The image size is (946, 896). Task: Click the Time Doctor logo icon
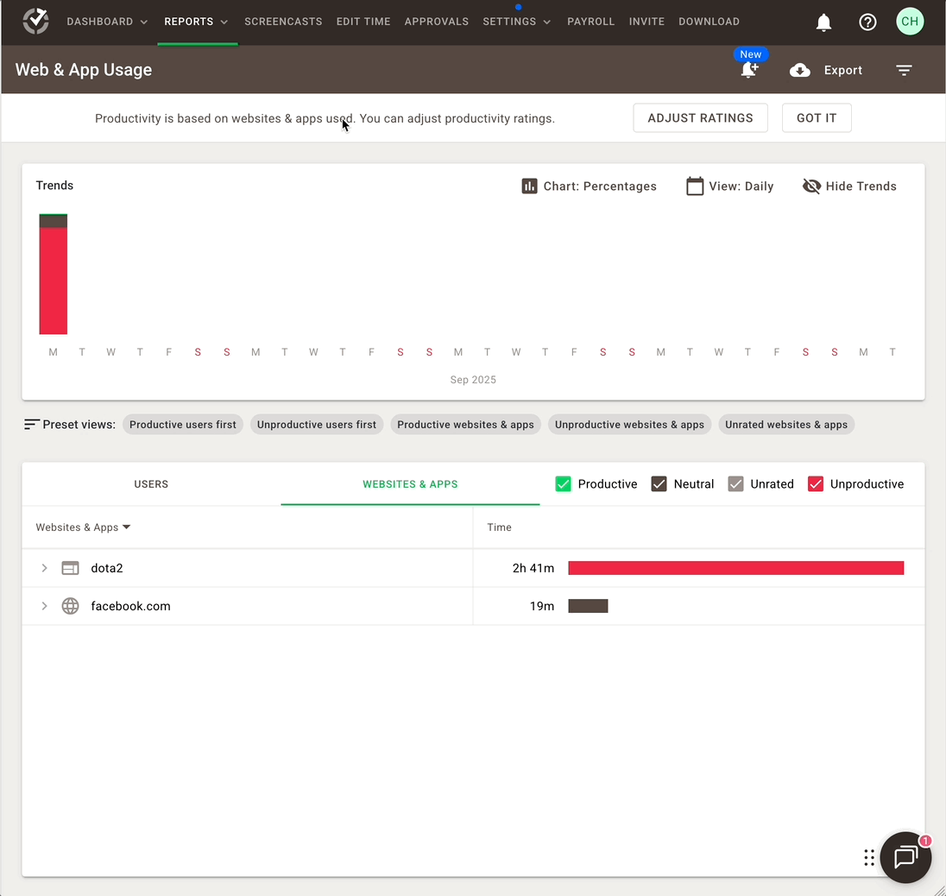point(35,21)
